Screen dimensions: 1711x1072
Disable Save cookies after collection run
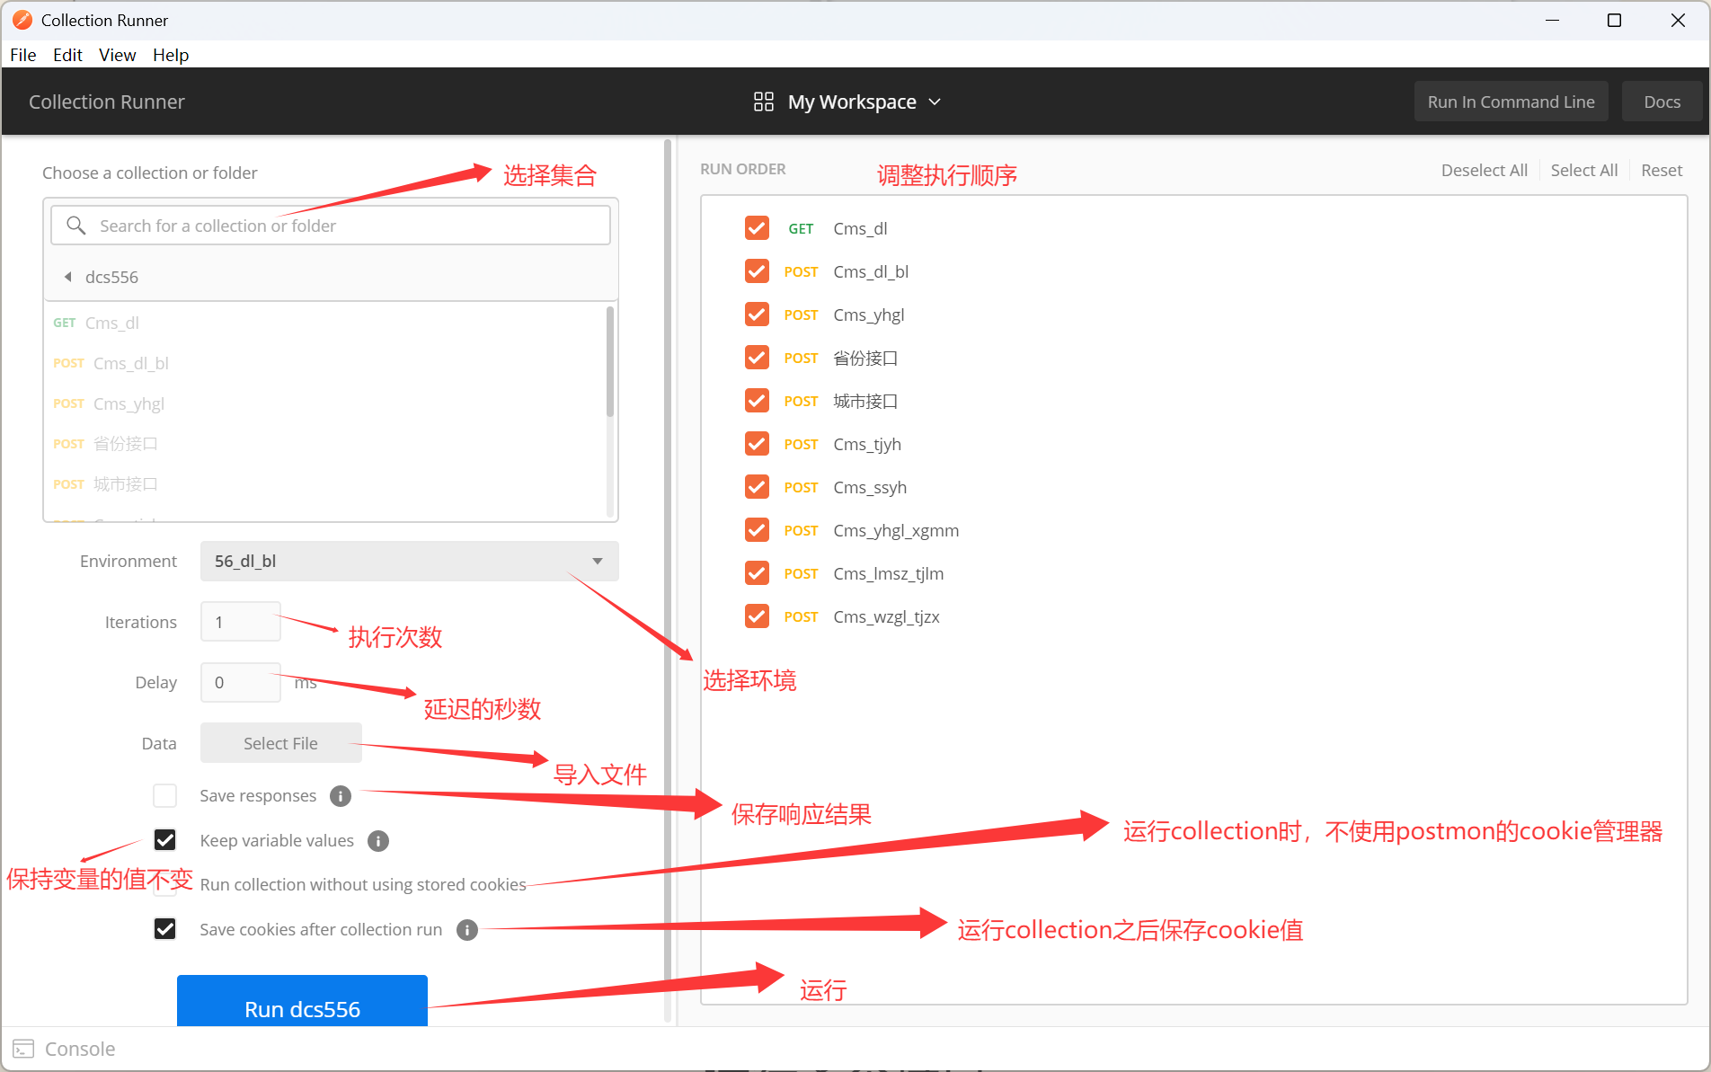tap(165, 929)
